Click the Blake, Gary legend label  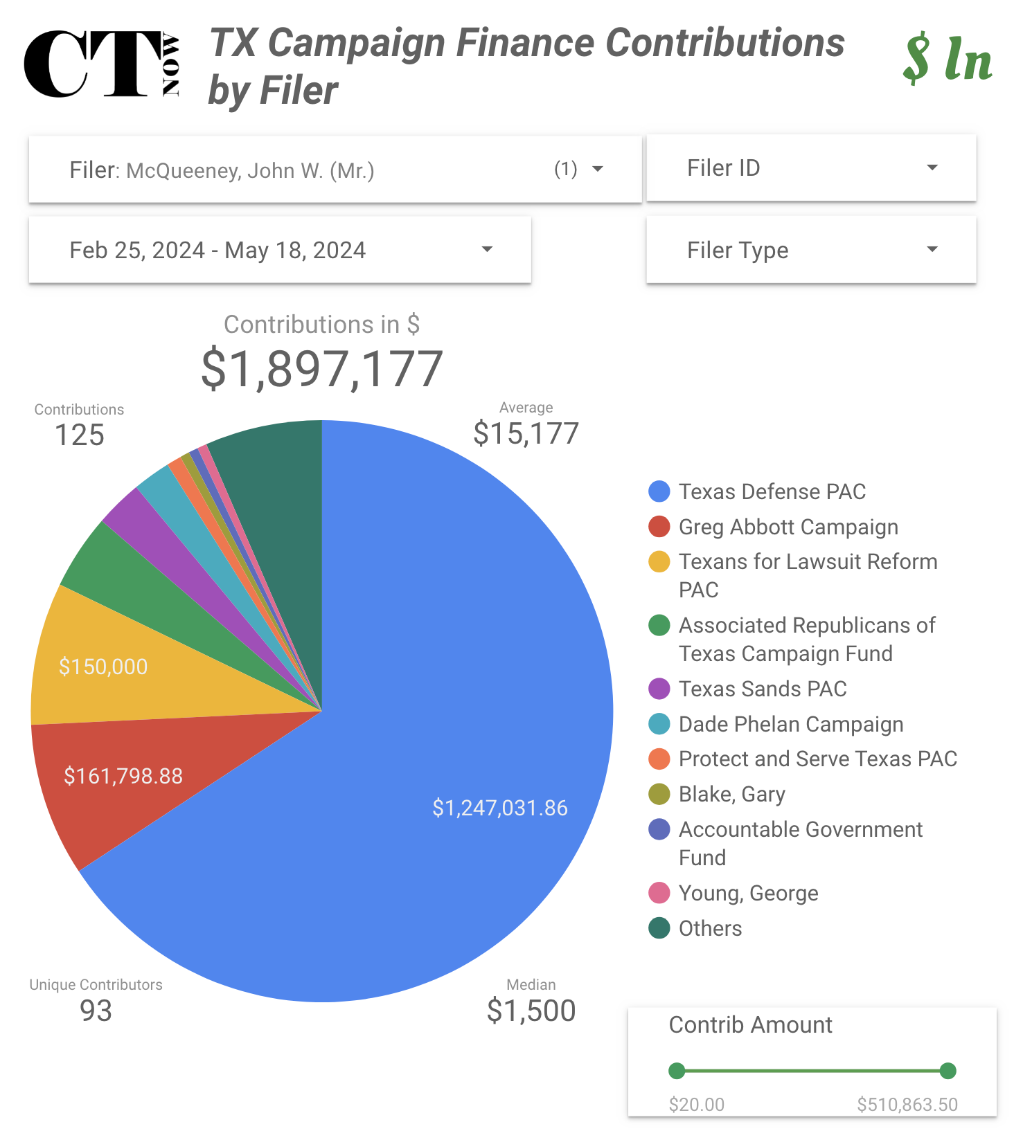coord(732,795)
